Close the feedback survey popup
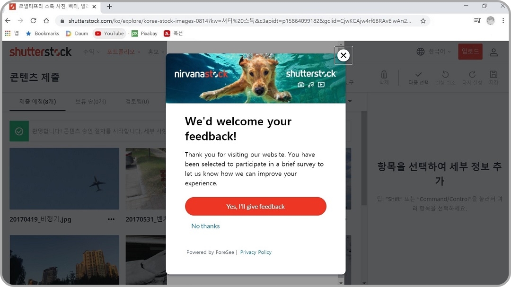 coord(343,55)
